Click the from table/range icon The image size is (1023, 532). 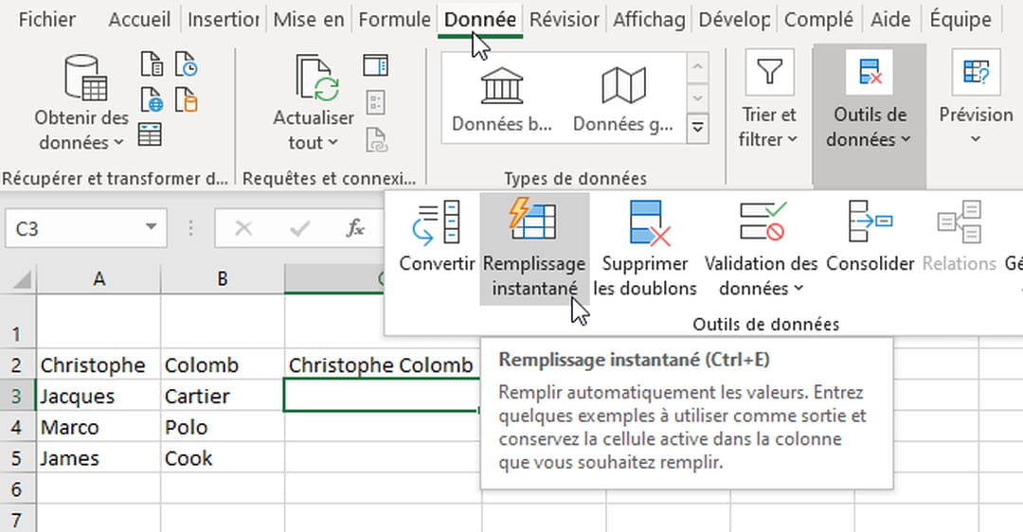(150, 134)
